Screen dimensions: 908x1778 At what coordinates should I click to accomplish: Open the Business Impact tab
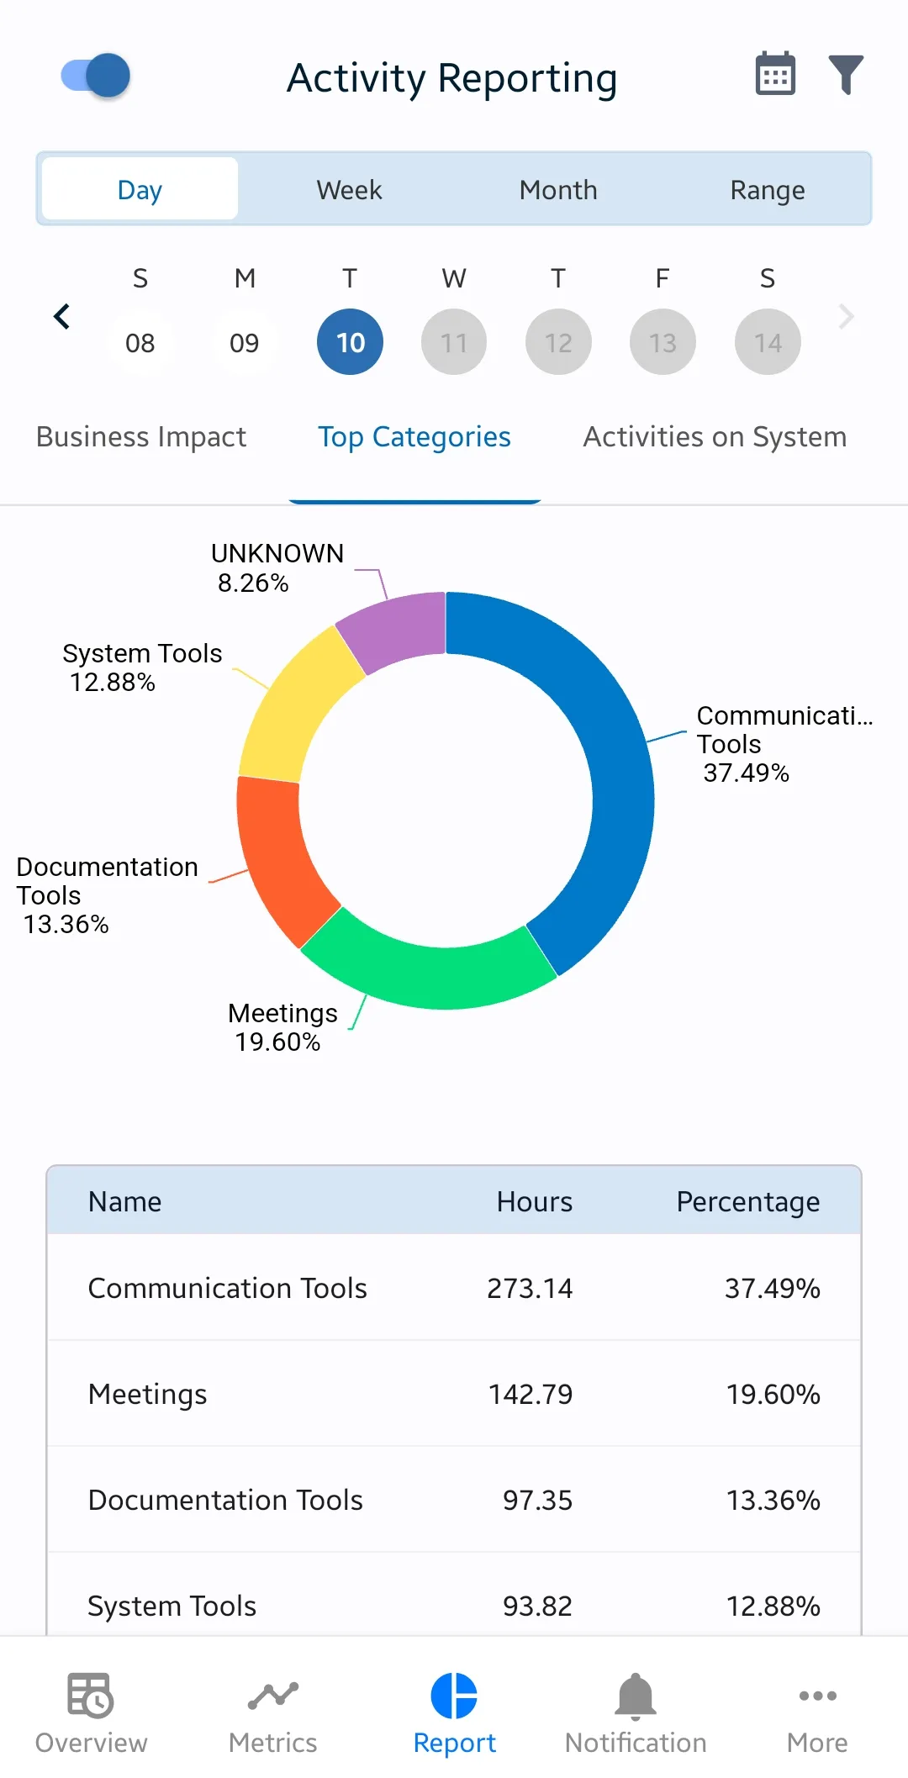(141, 437)
